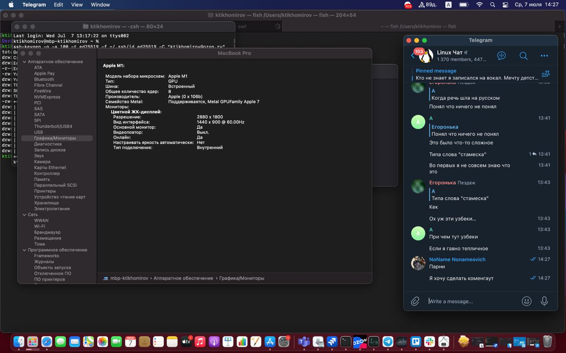Open Trello in the Dock
566x353 pixels.
click(x=416, y=342)
